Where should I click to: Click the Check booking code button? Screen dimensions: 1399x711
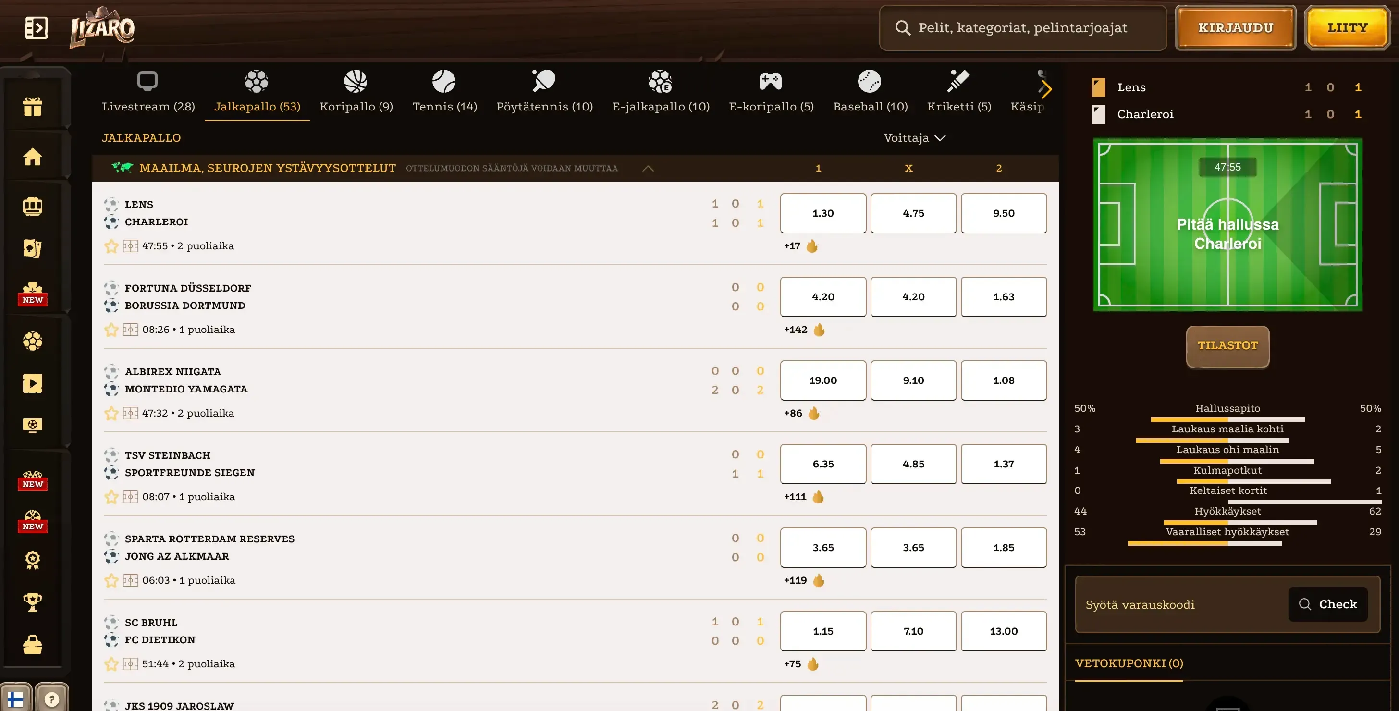[x=1327, y=604]
